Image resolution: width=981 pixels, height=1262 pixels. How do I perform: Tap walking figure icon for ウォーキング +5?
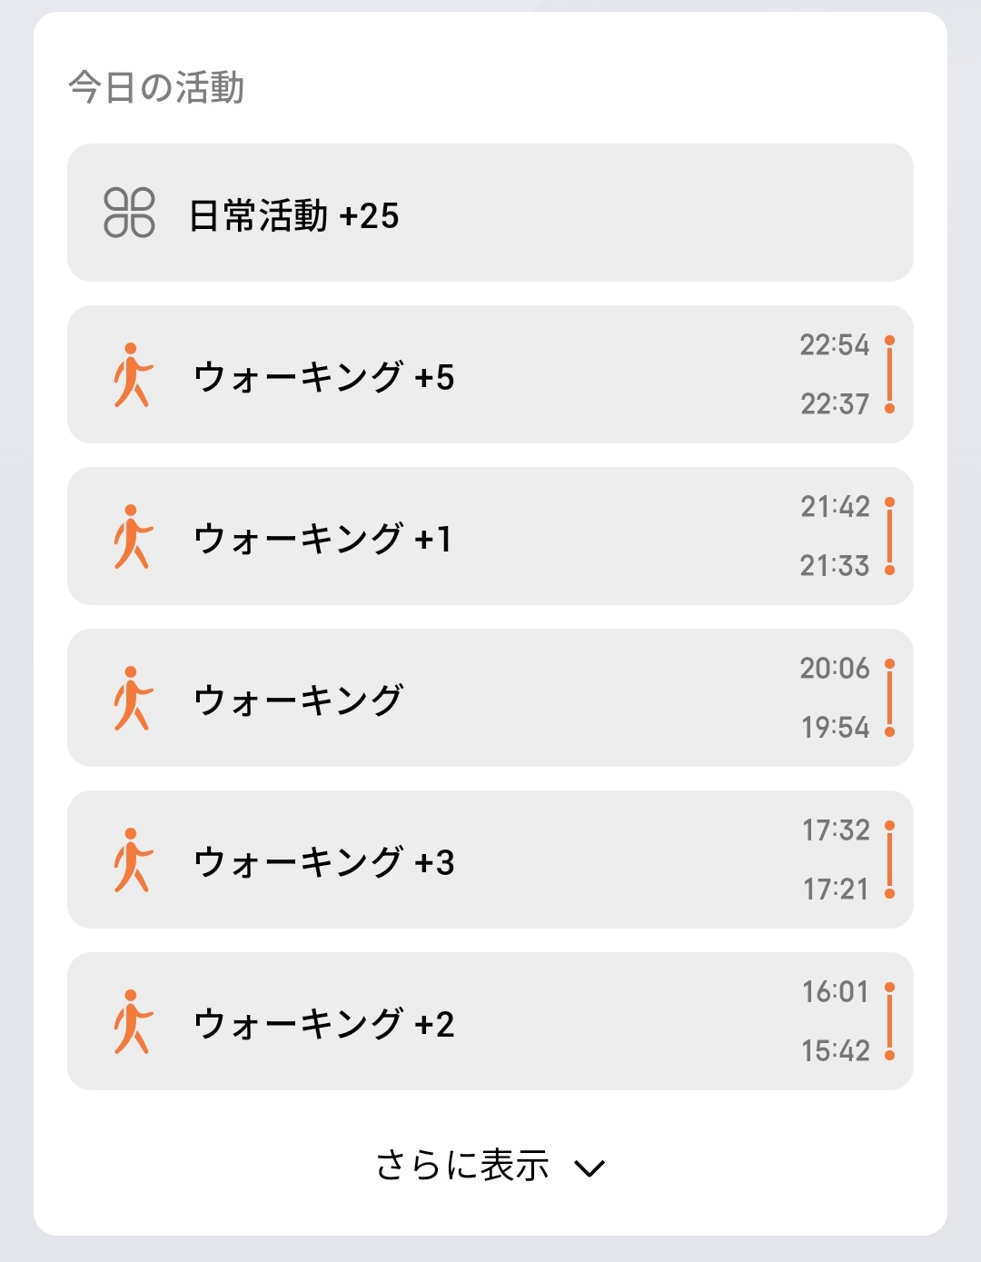[132, 375]
